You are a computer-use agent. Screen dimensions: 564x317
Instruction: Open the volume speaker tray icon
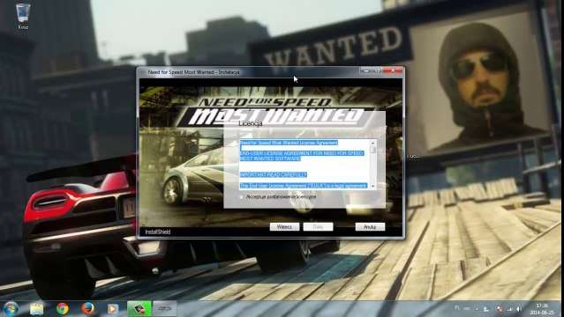(x=519, y=309)
